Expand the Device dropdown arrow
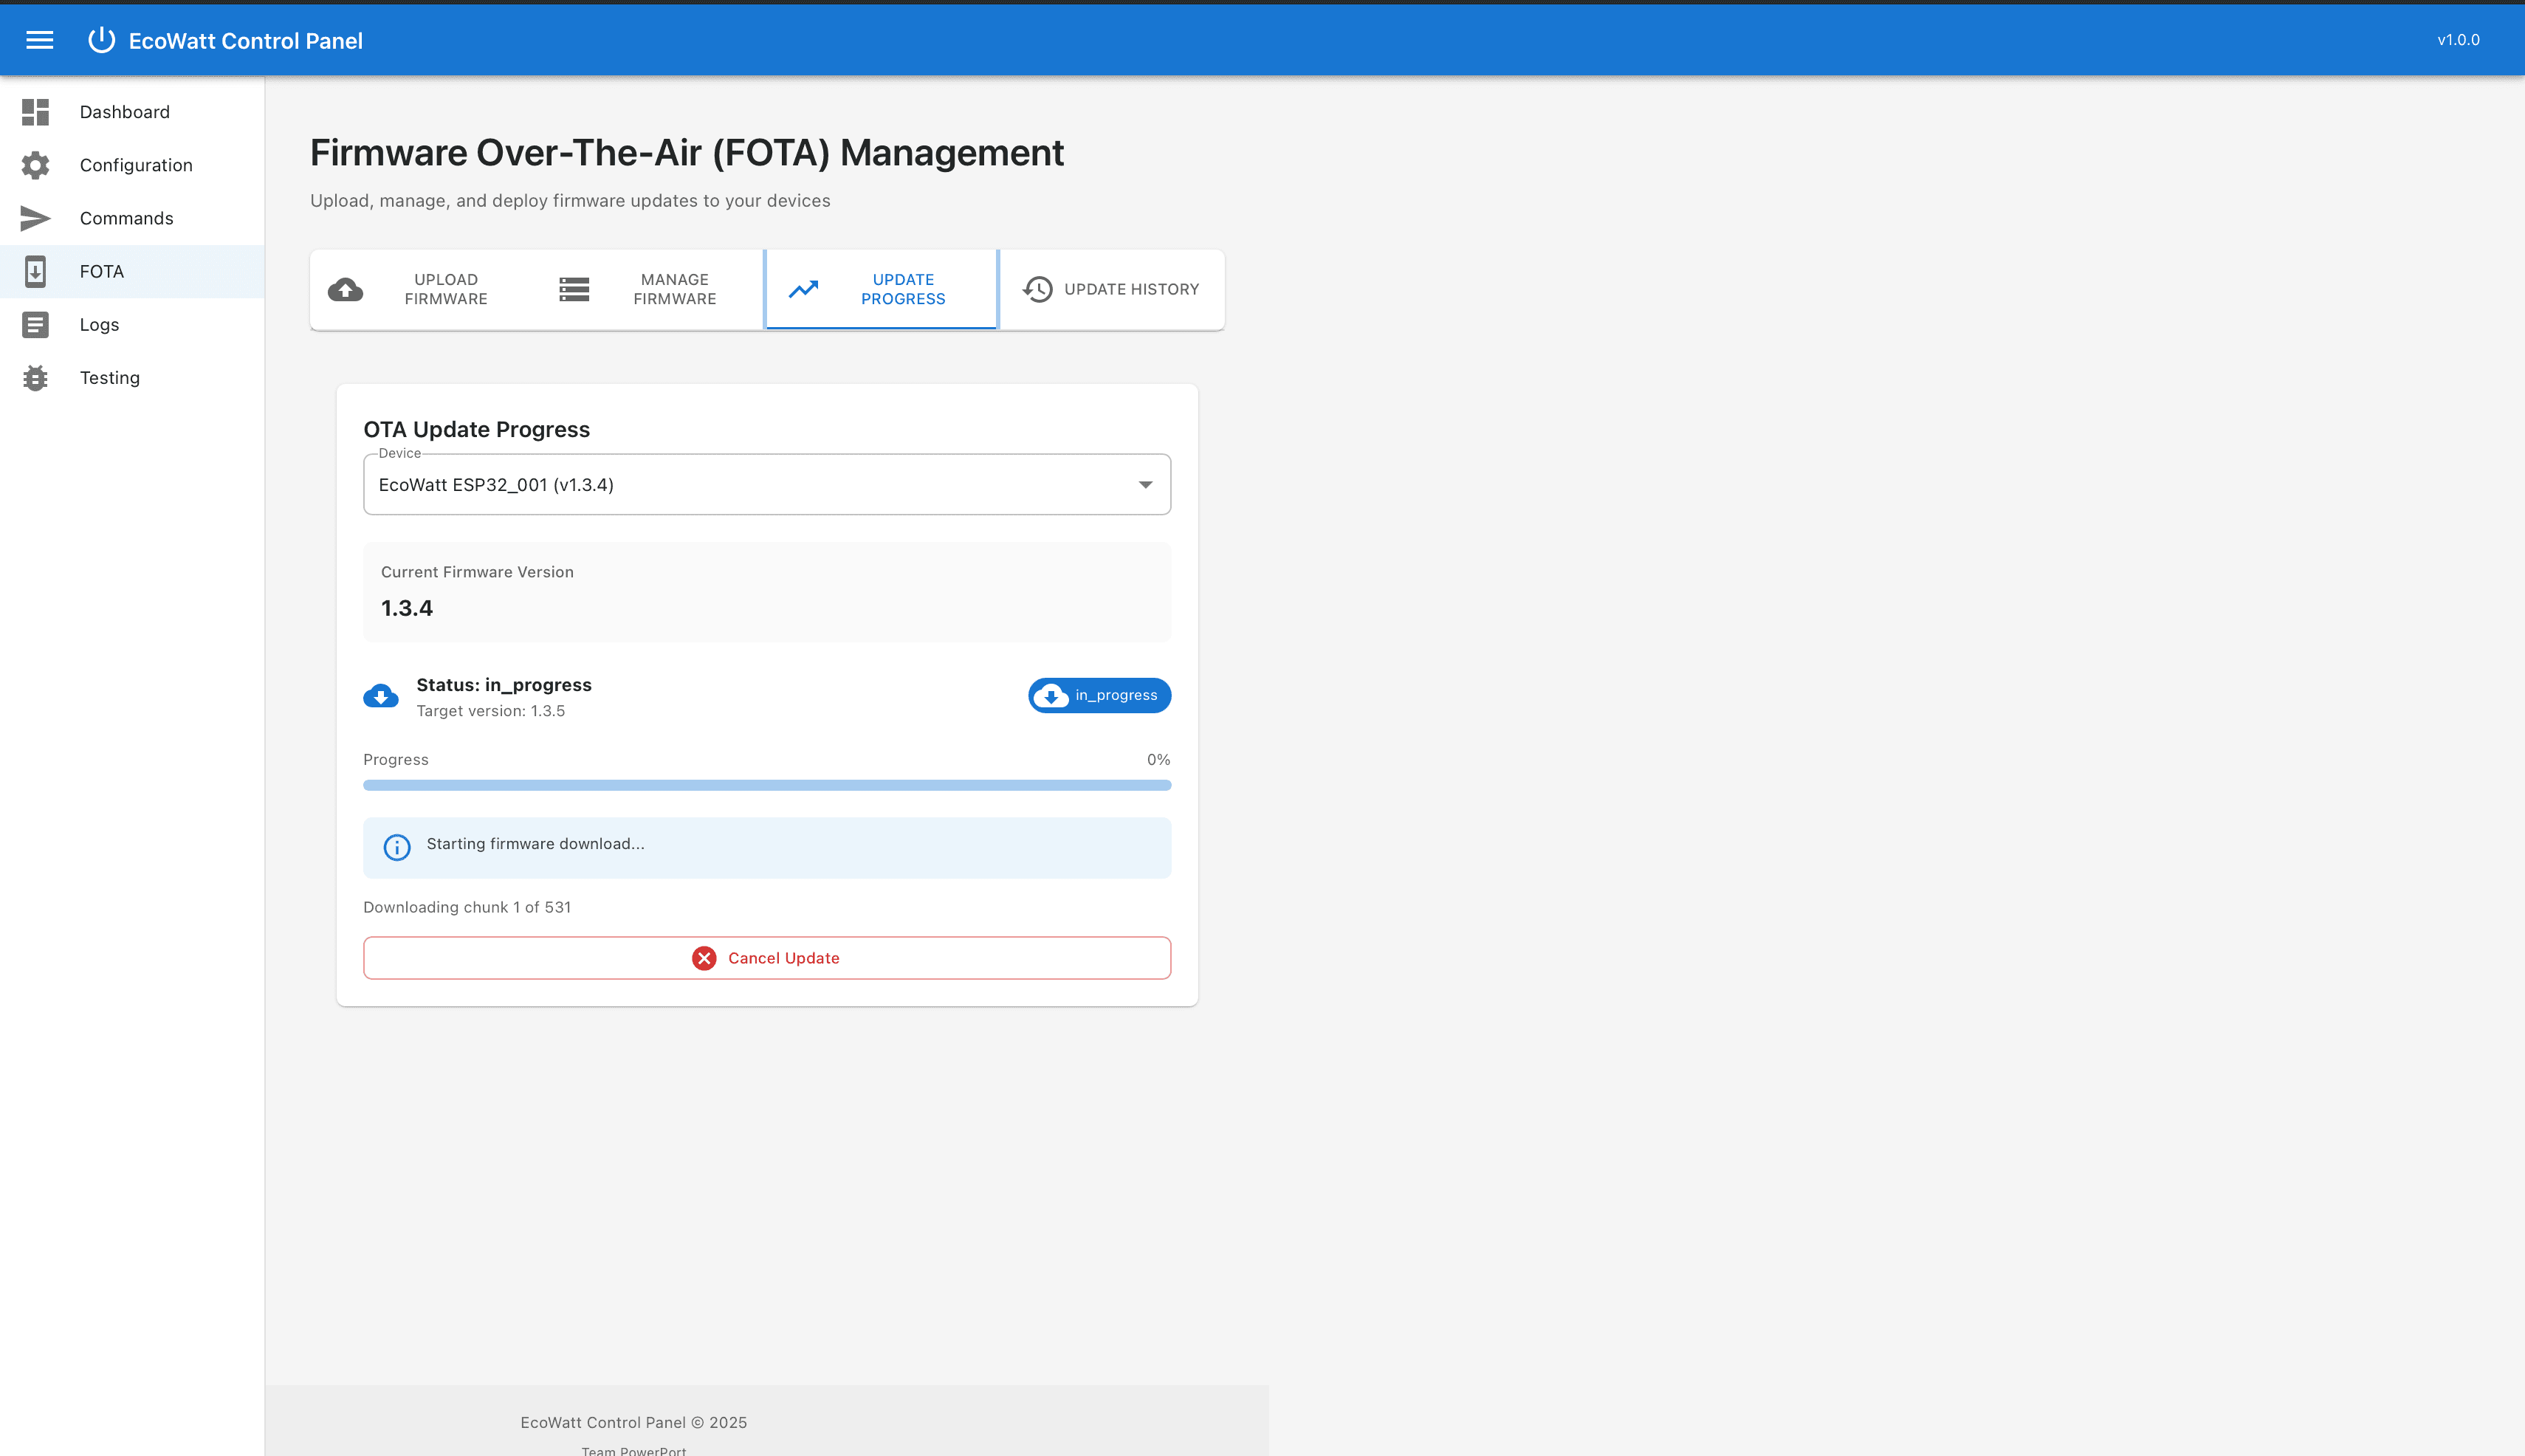This screenshot has height=1456, width=2525. (1145, 485)
